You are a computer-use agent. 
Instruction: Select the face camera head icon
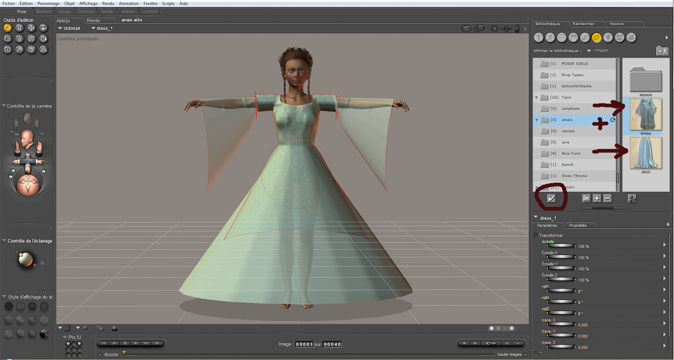[x=27, y=118]
